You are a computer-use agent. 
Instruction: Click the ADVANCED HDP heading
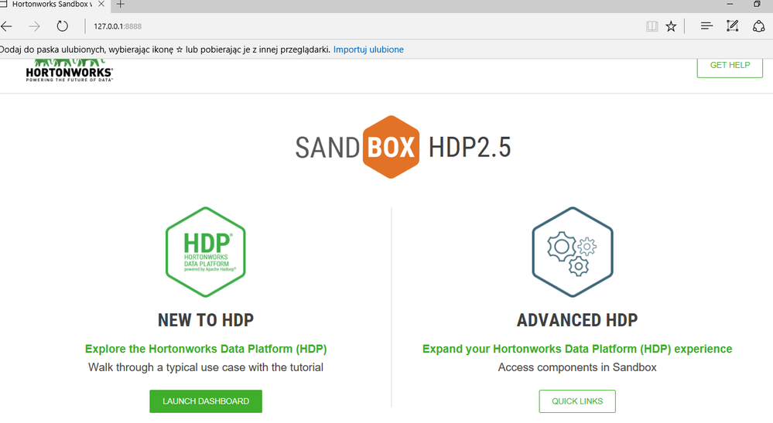(577, 320)
